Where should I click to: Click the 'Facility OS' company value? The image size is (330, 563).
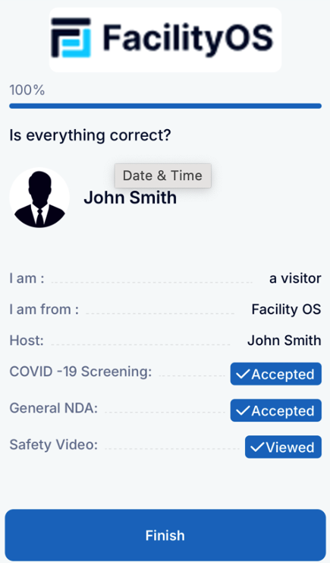coord(286,309)
